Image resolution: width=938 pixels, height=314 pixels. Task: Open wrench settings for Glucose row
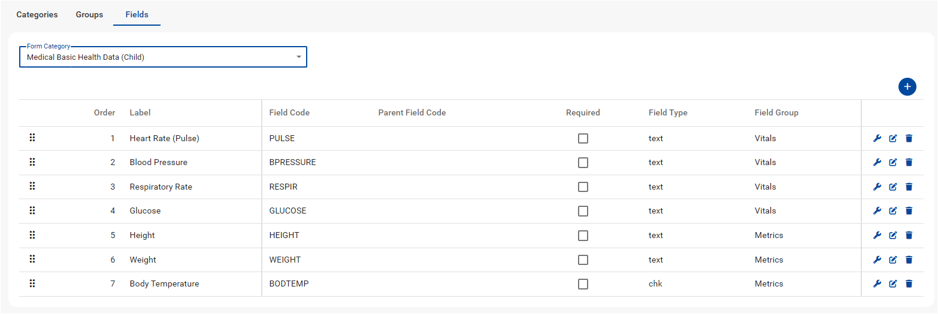pos(878,211)
